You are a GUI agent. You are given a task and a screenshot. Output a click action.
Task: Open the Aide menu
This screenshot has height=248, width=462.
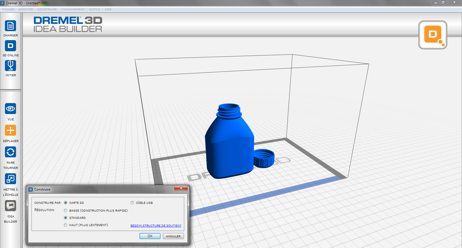tap(108, 10)
